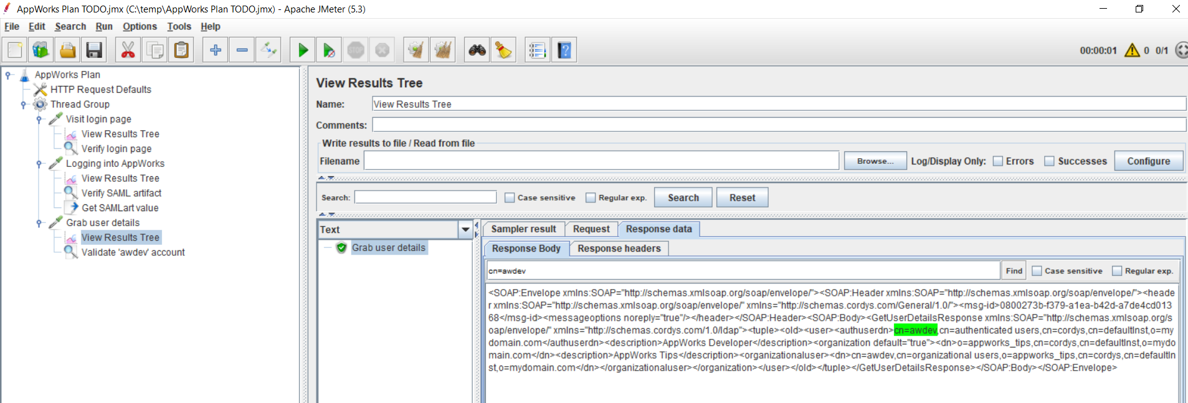Toggle Case sensitive checkbox beside Search field
Viewport: 1188px width, 403px height.
click(x=510, y=198)
